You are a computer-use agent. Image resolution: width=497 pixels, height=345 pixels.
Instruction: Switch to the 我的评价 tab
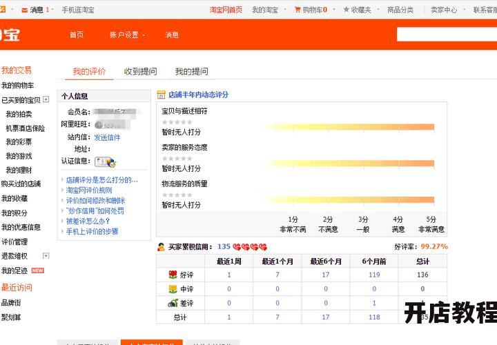(x=89, y=71)
